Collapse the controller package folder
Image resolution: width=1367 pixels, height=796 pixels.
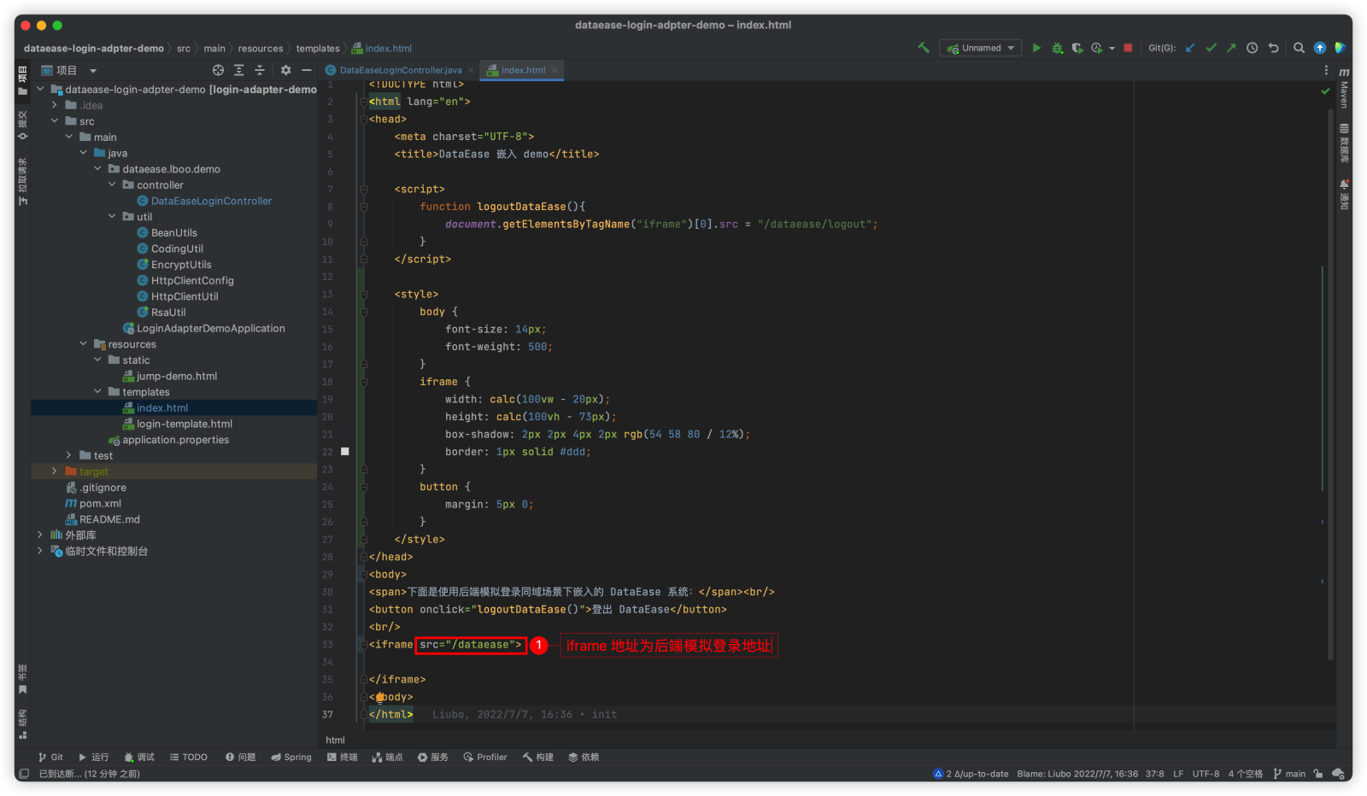[x=112, y=184]
